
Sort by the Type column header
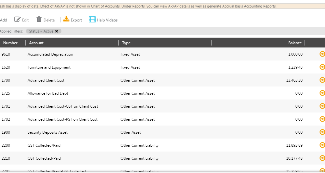click(126, 43)
